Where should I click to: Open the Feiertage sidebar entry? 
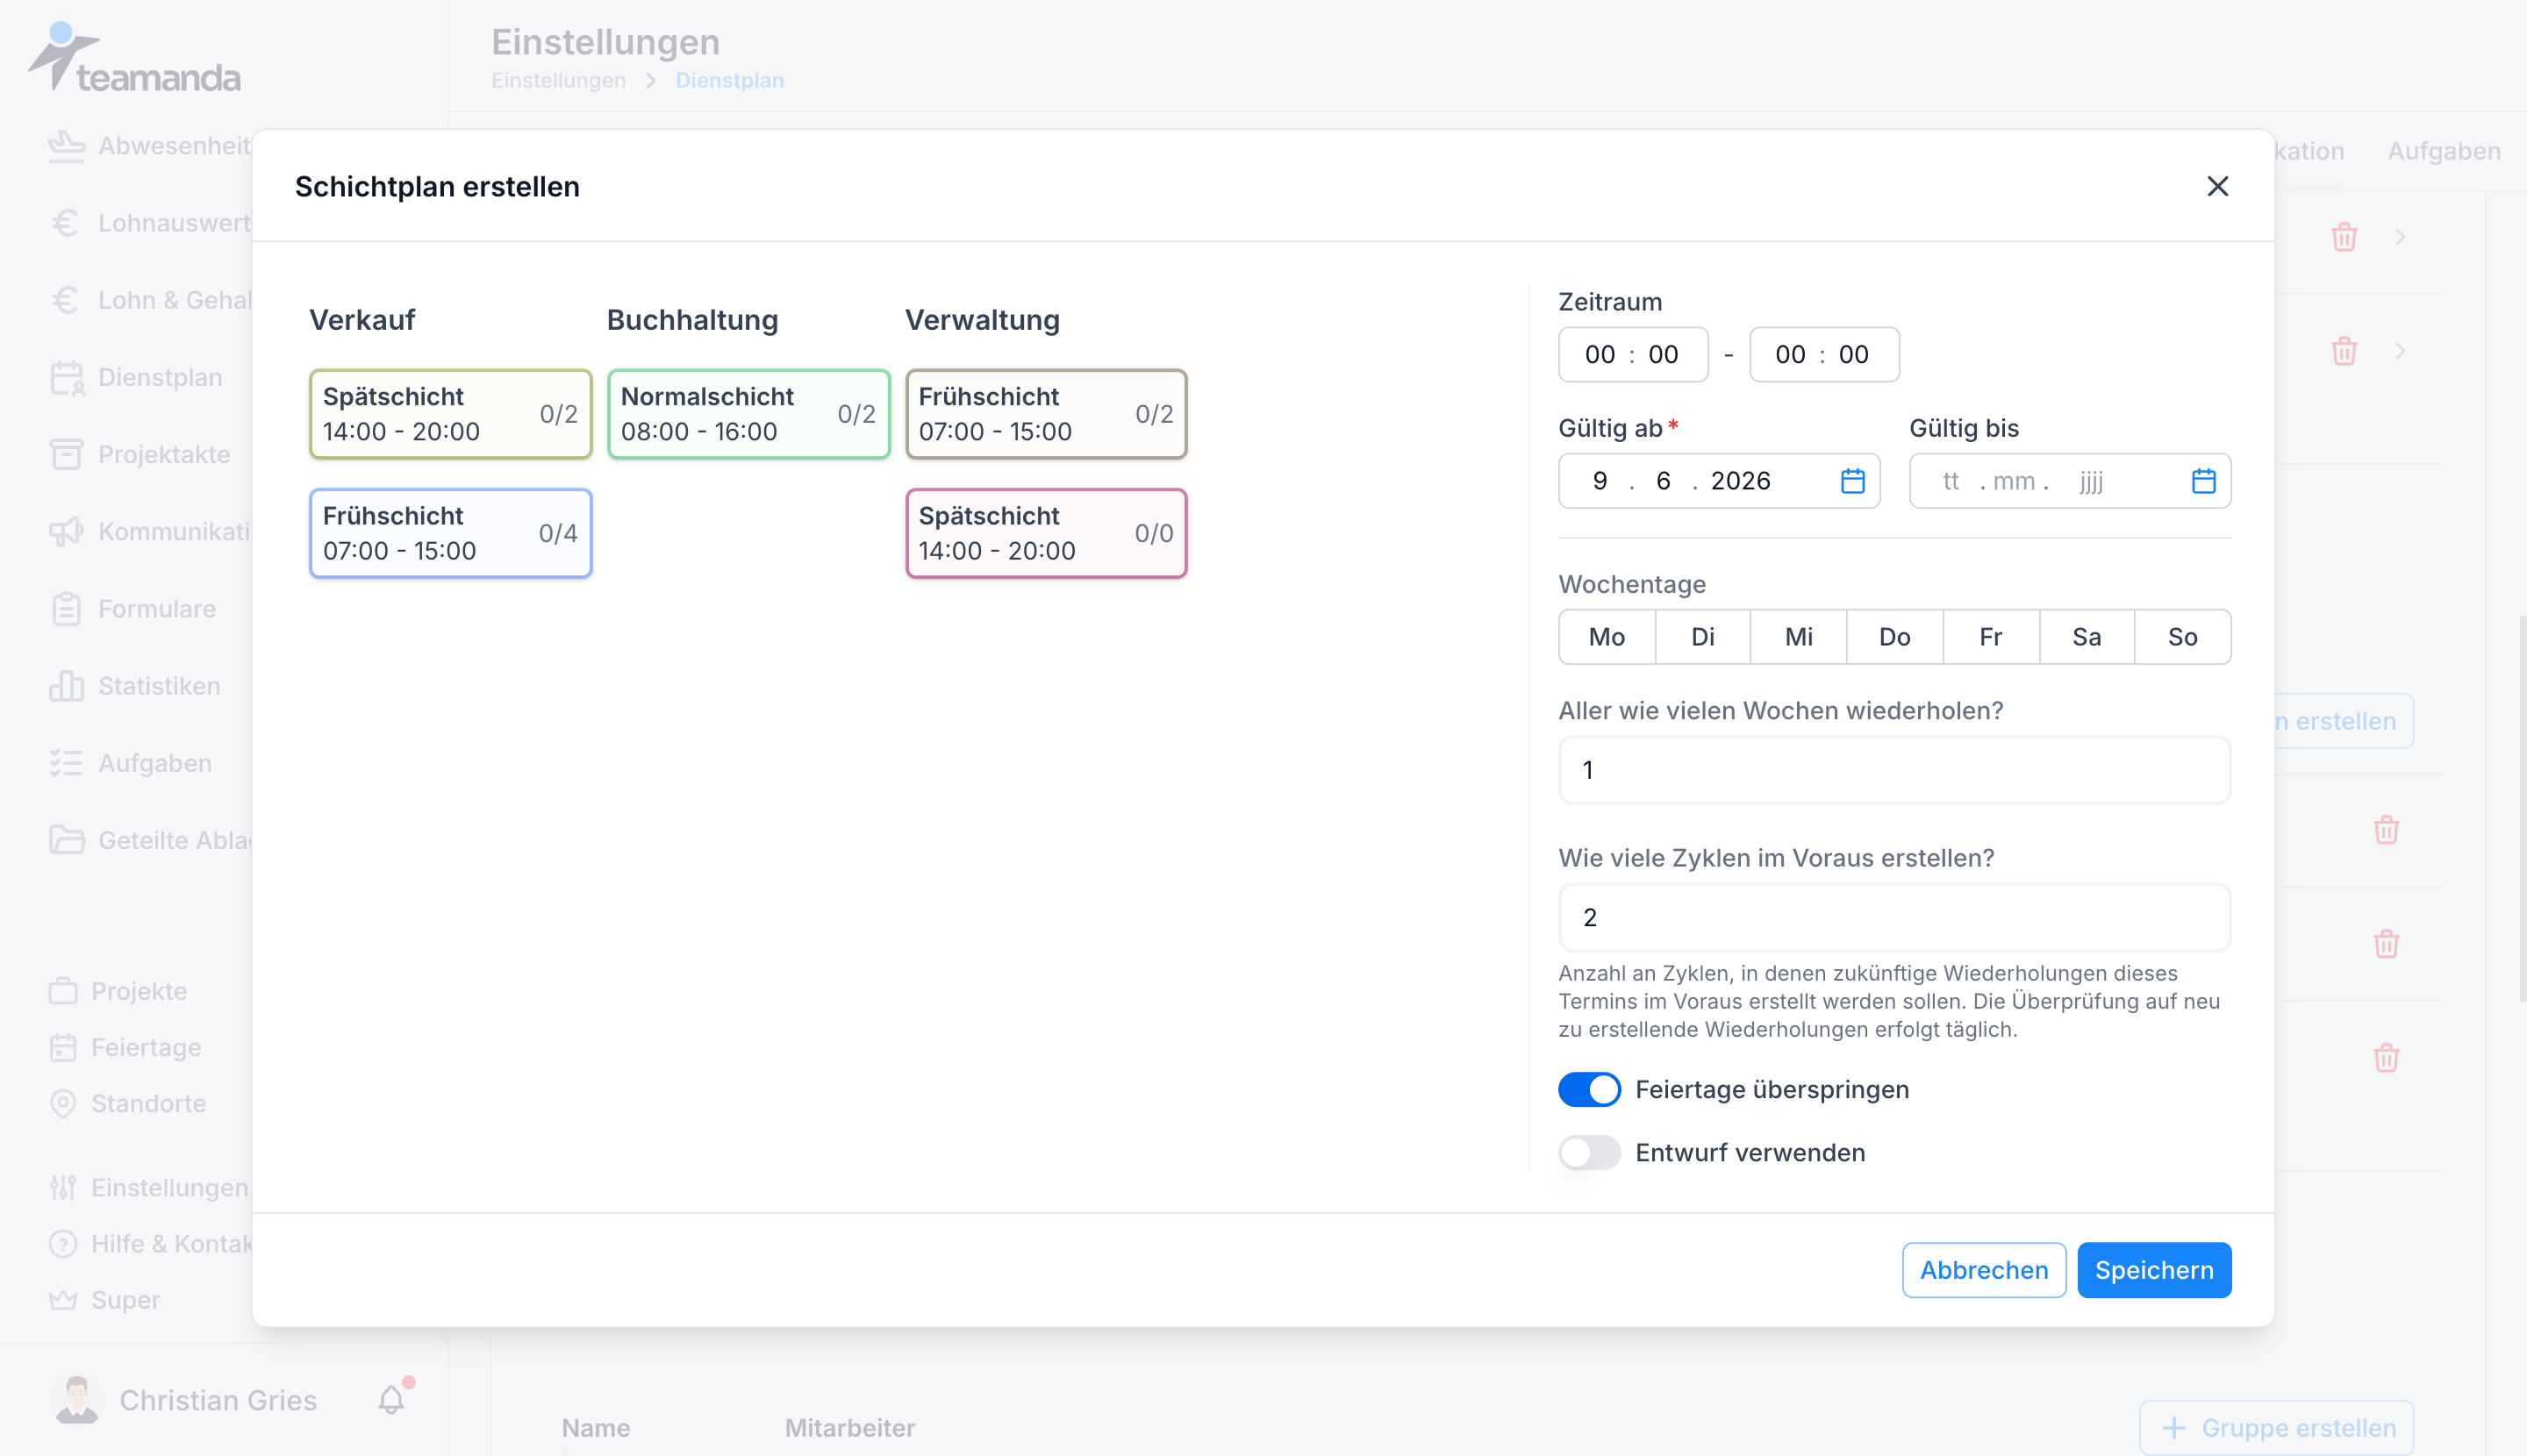125,1047
